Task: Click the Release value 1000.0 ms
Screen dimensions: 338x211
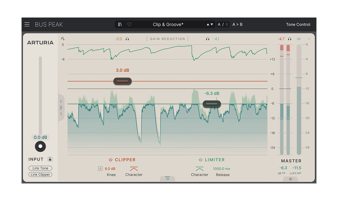Action: 221,169
